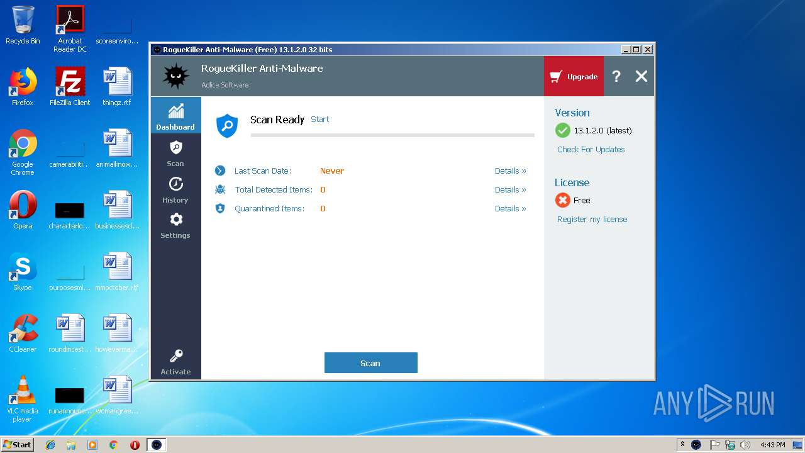
Task: Open Details for Total Detected Items
Action: pos(510,190)
